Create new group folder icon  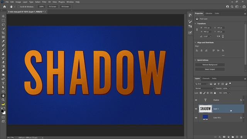click(233, 137)
